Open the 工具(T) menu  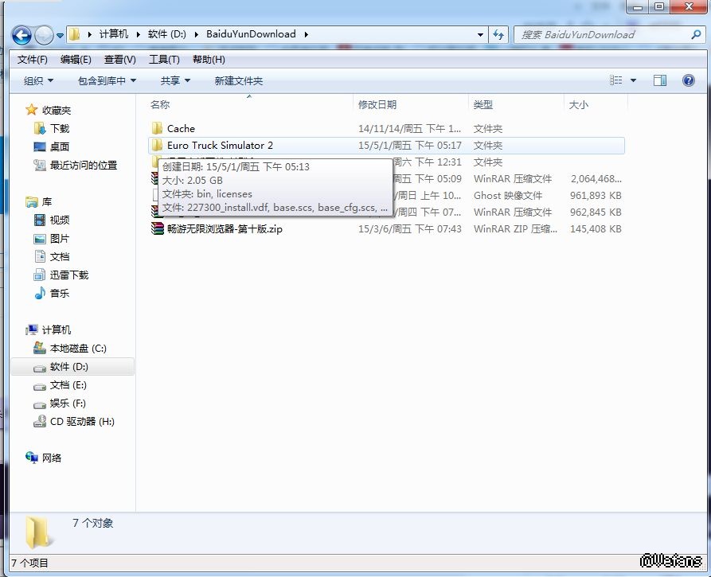164,60
